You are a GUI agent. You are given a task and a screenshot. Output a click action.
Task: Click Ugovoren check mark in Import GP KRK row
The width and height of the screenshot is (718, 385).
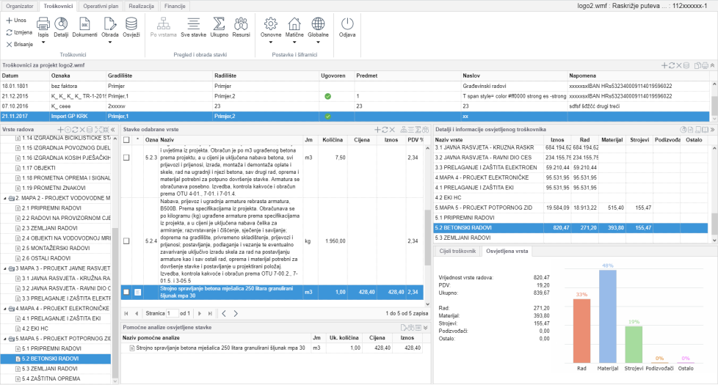coord(328,117)
